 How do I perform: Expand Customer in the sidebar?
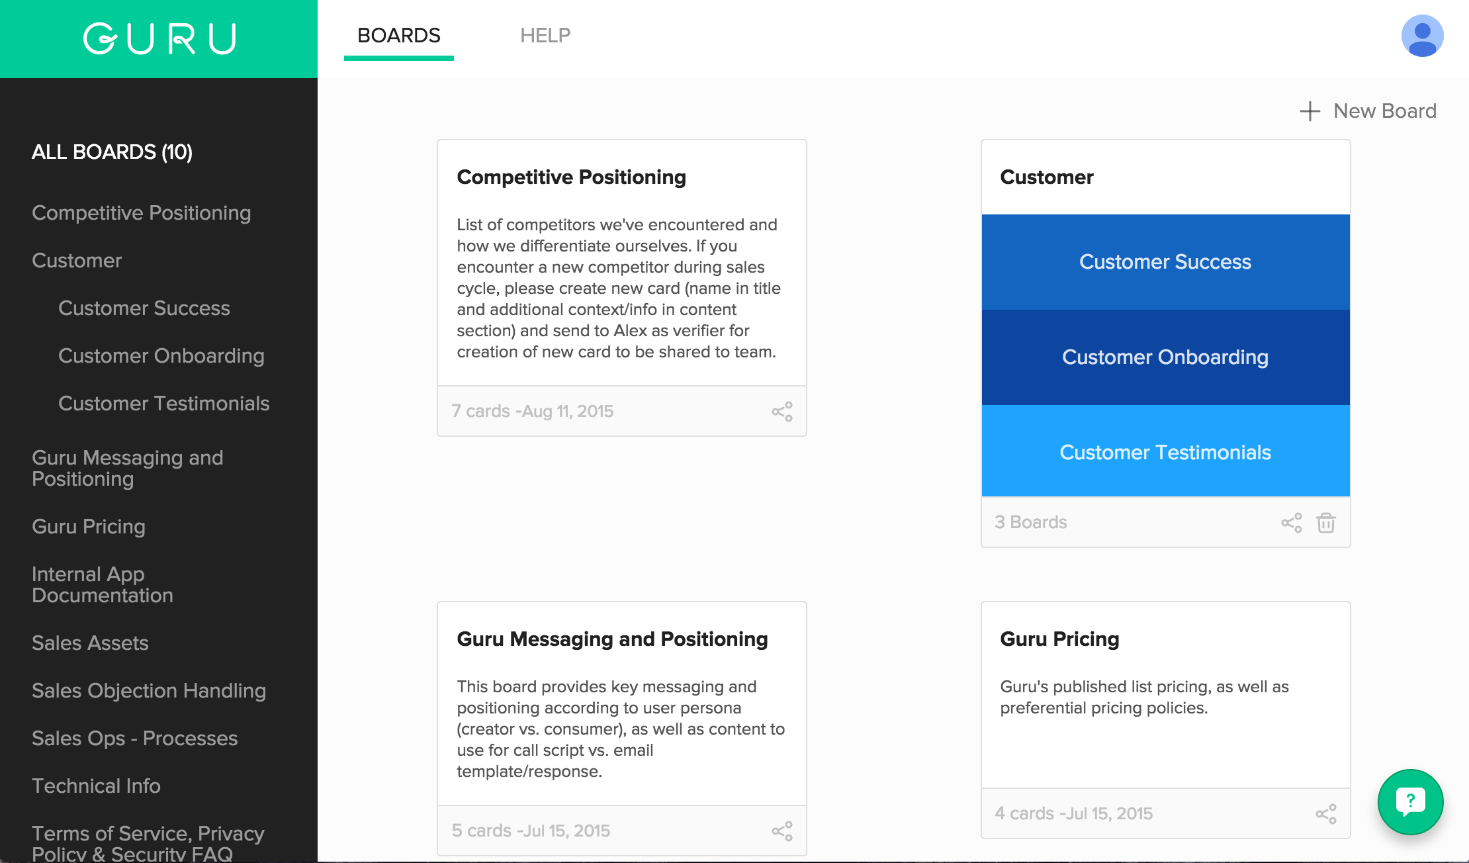(x=77, y=260)
